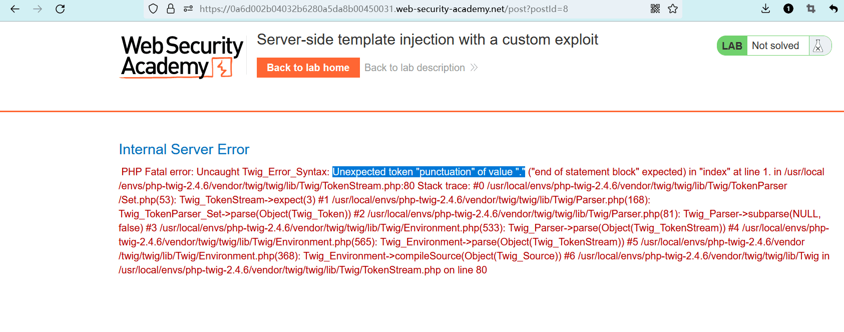The height and width of the screenshot is (332, 844).
Task: Click the QR code icon in address bar
Action: coord(655,9)
